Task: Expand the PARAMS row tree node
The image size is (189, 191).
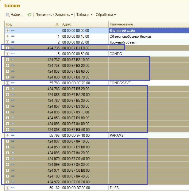Action: (x=8, y=136)
